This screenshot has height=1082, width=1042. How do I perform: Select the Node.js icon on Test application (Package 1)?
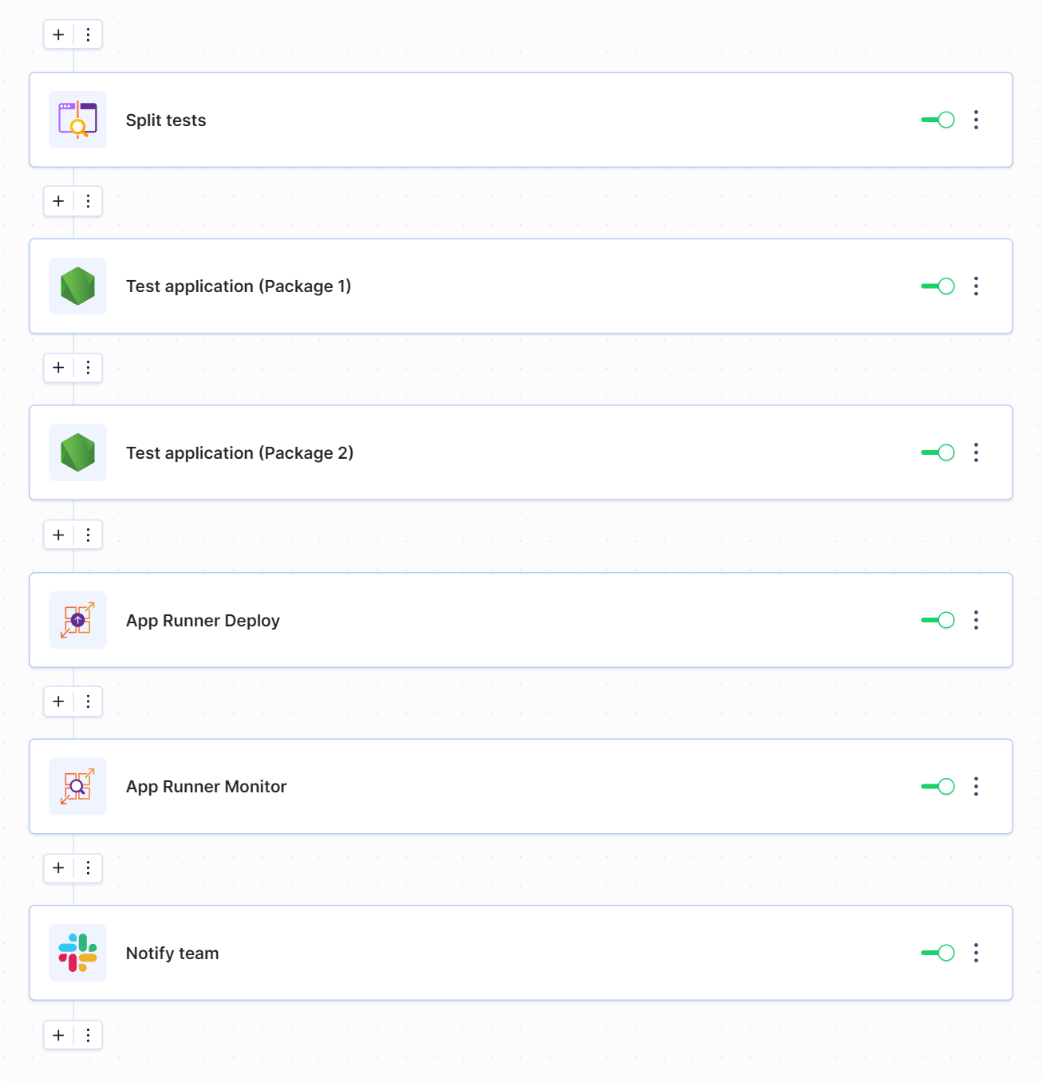[77, 286]
